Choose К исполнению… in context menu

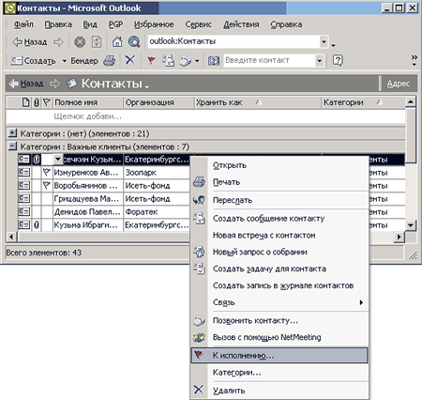(279, 356)
